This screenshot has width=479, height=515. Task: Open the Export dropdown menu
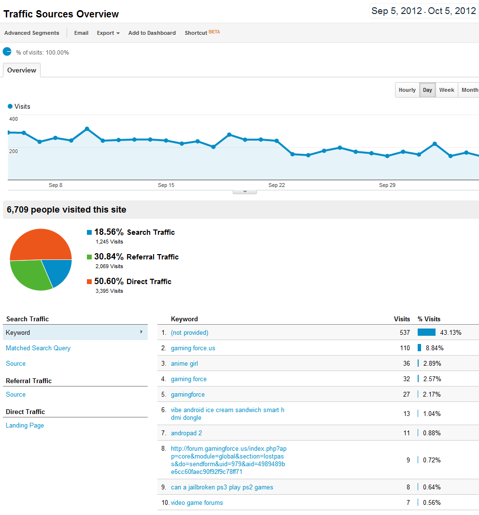108,33
